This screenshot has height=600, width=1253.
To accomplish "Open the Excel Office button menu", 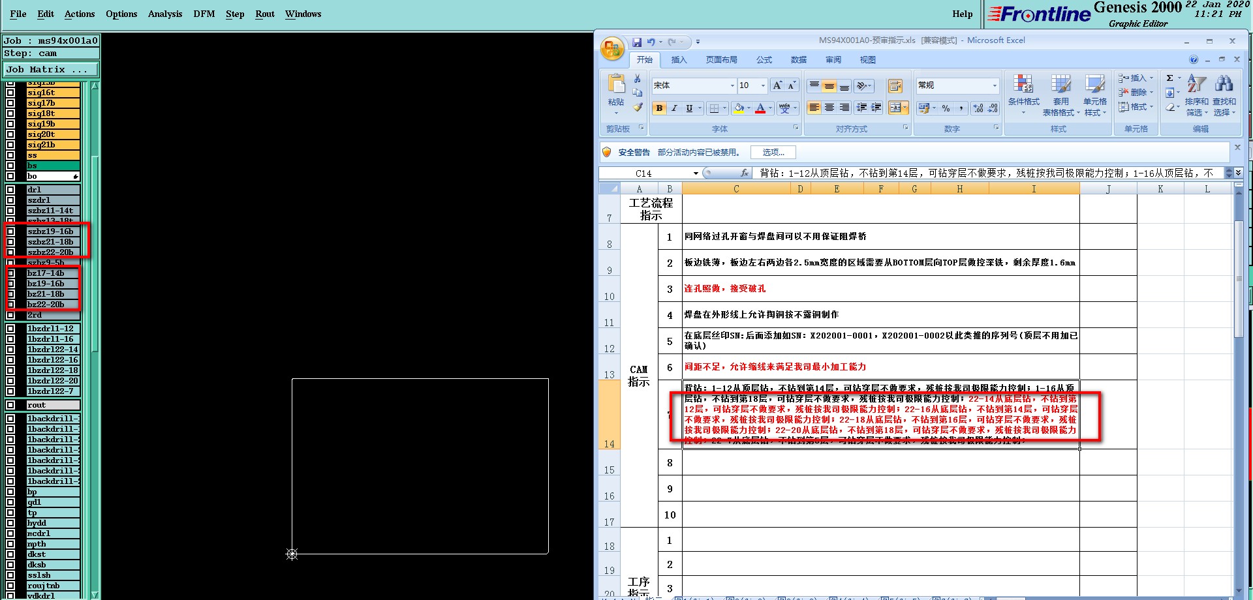I will 612,48.
